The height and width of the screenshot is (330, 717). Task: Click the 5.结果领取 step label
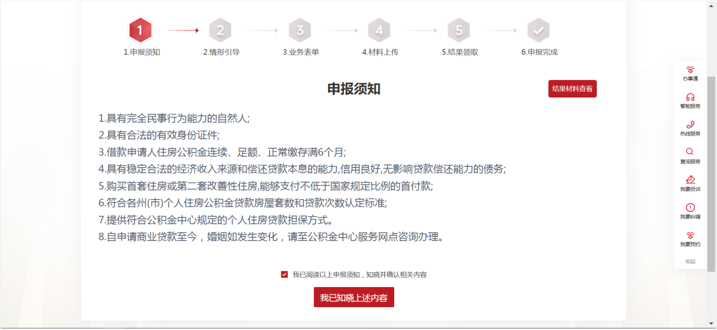(460, 52)
